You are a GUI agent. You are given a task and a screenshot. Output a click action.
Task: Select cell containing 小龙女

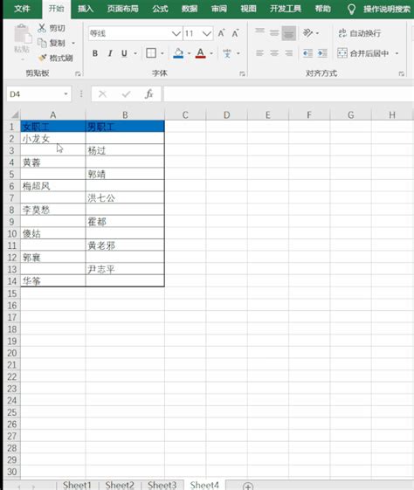tap(53, 138)
